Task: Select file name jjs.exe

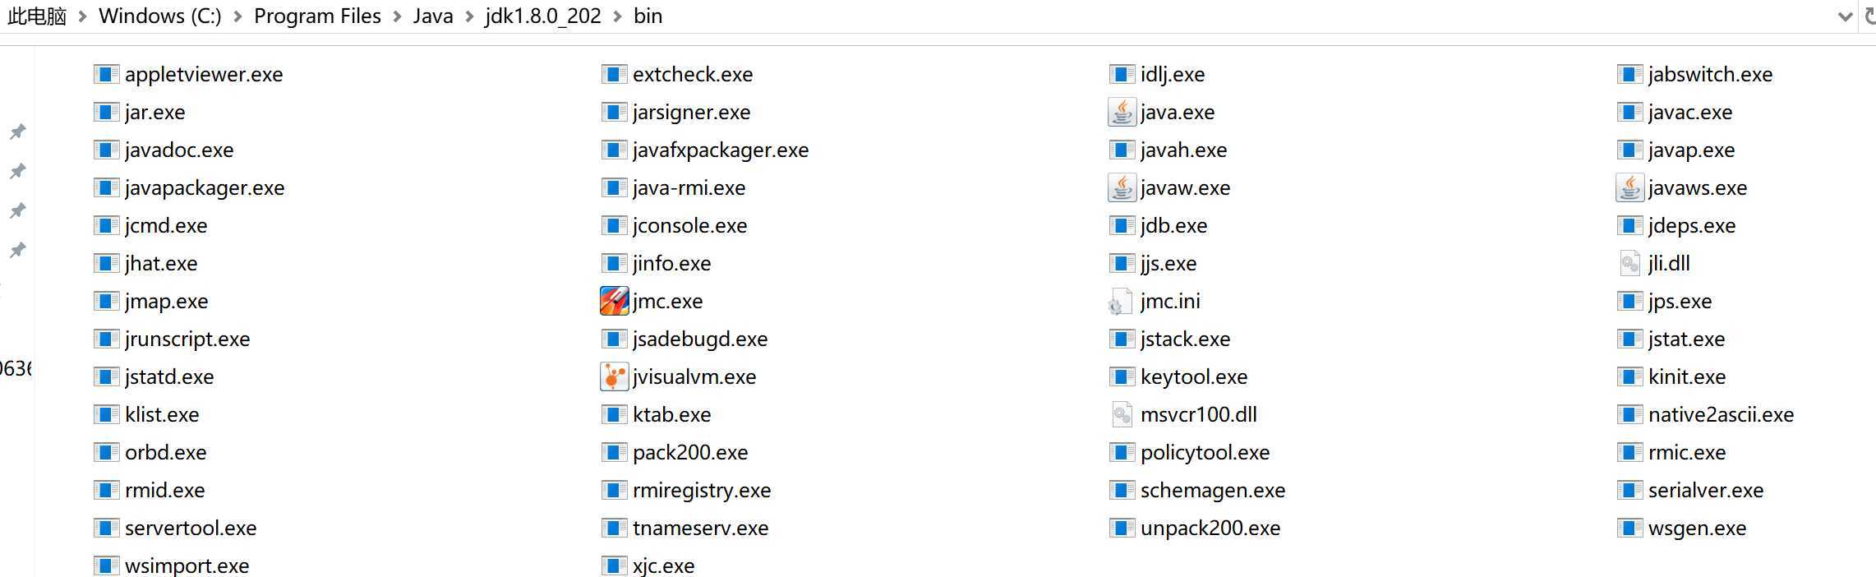Action: [1168, 264]
